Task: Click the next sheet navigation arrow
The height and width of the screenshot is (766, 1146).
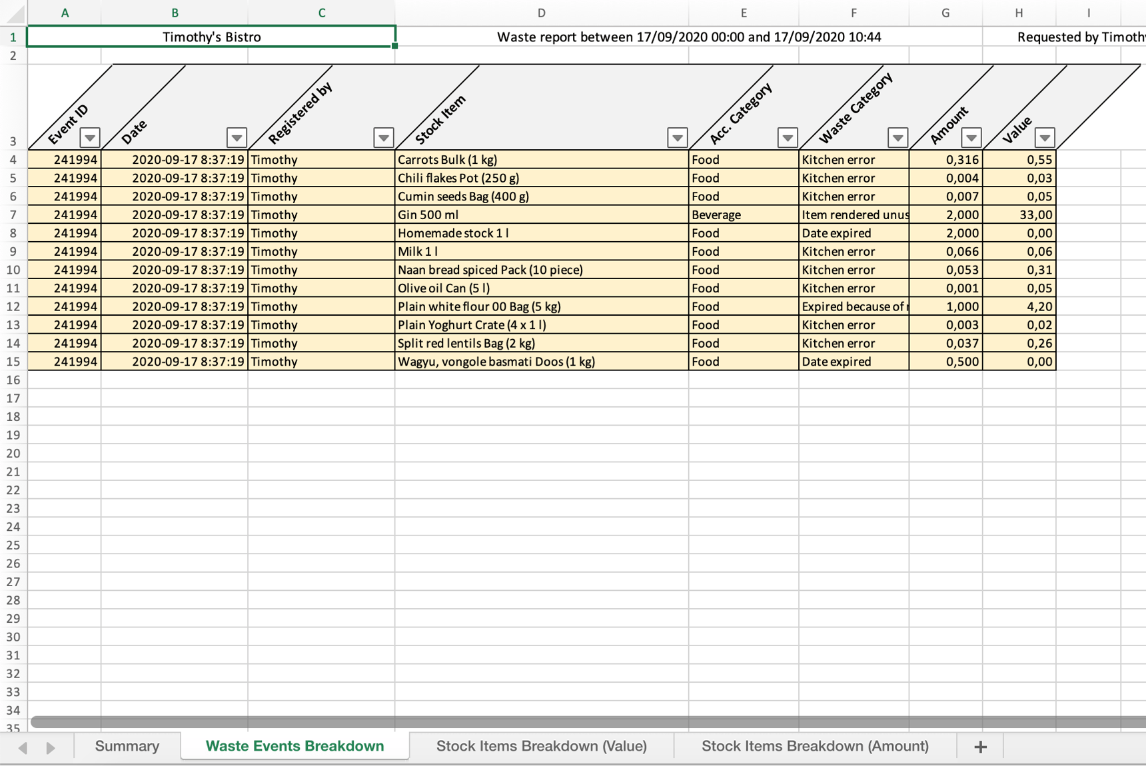Action: (x=50, y=747)
